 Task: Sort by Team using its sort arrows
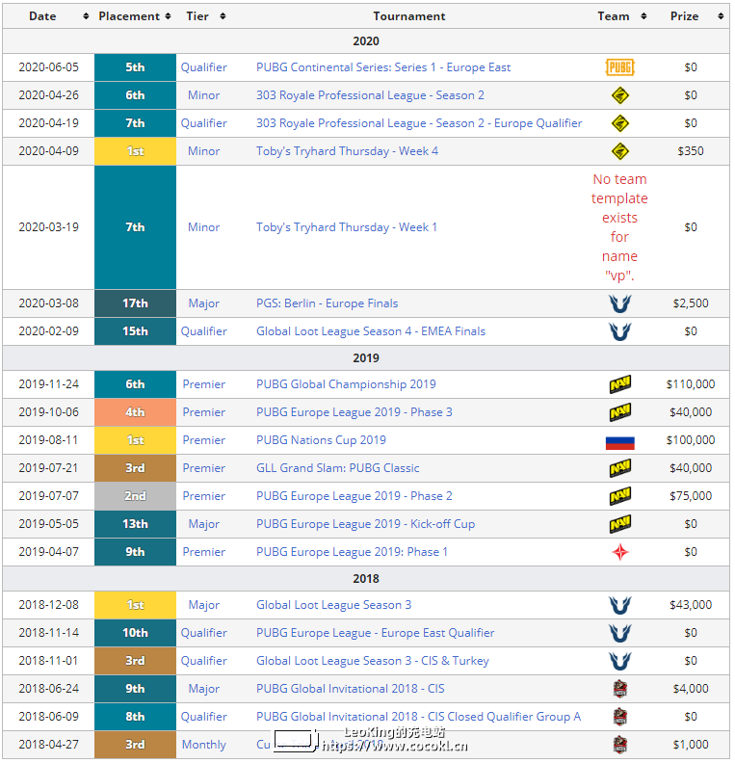pyautogui.click(x=643, y=16)
